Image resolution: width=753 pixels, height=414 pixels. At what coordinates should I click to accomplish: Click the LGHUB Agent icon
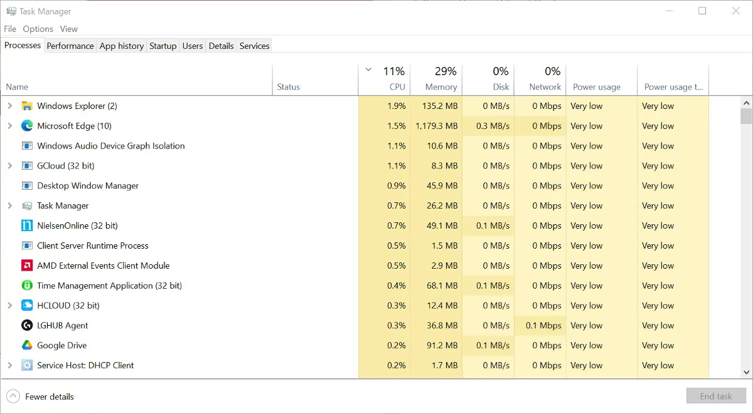[x=27, y=325]
